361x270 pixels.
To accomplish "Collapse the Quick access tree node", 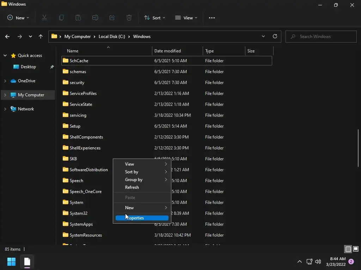I will click(x=5, y=55).
